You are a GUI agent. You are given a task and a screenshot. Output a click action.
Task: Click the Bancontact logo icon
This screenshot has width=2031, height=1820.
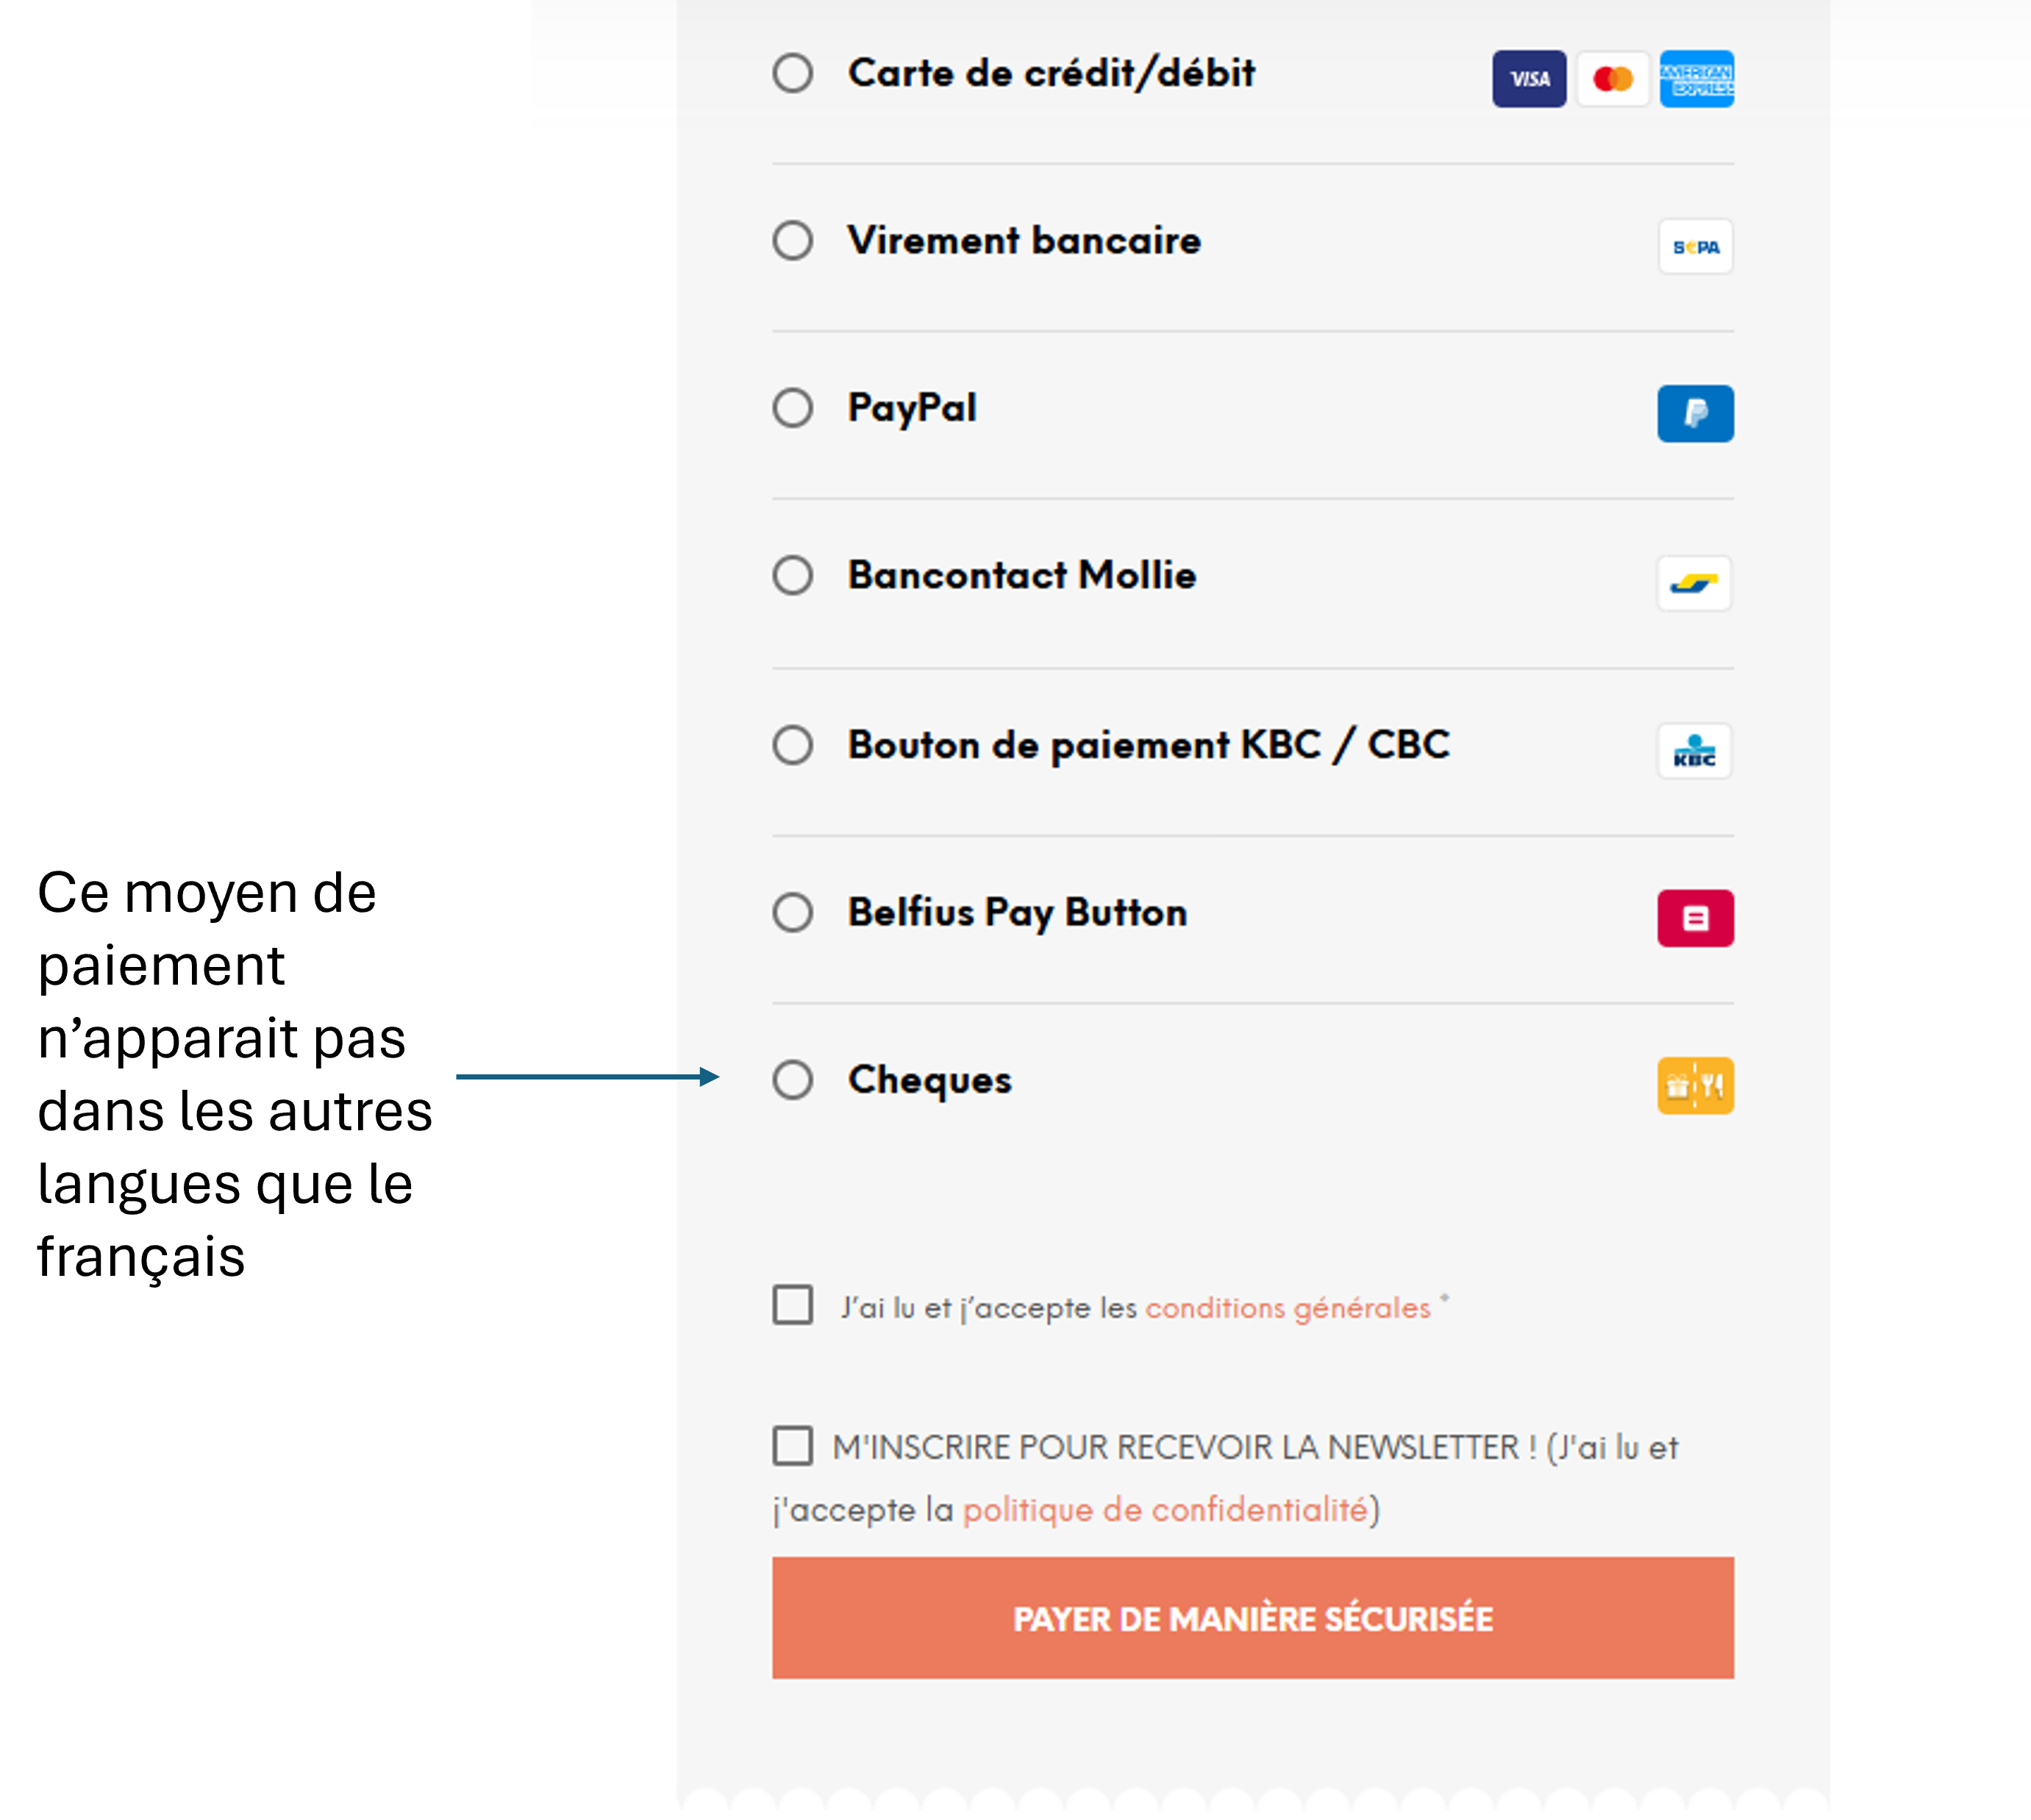click(x=1694, y=583)
